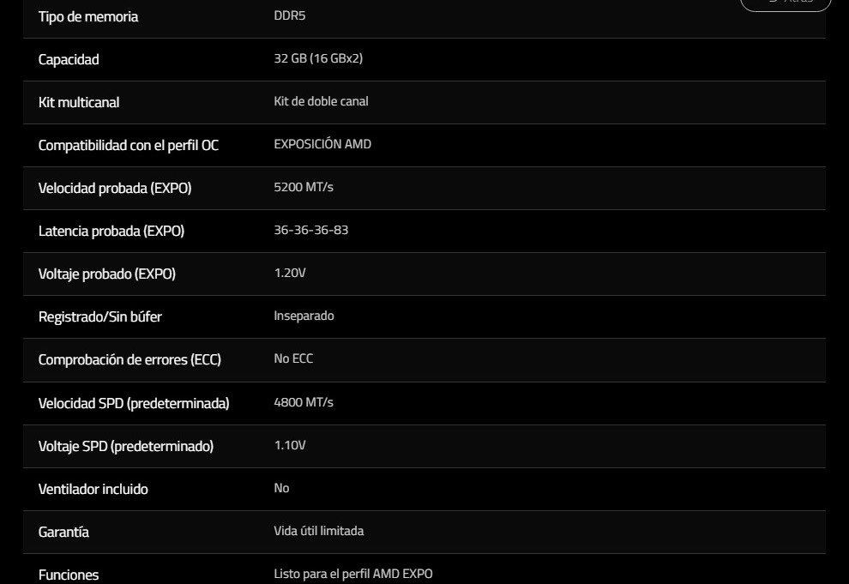Click the 36-36-36-83 latency value
Viewport: 849px width, 584px height.
click(x=310, y=230)
